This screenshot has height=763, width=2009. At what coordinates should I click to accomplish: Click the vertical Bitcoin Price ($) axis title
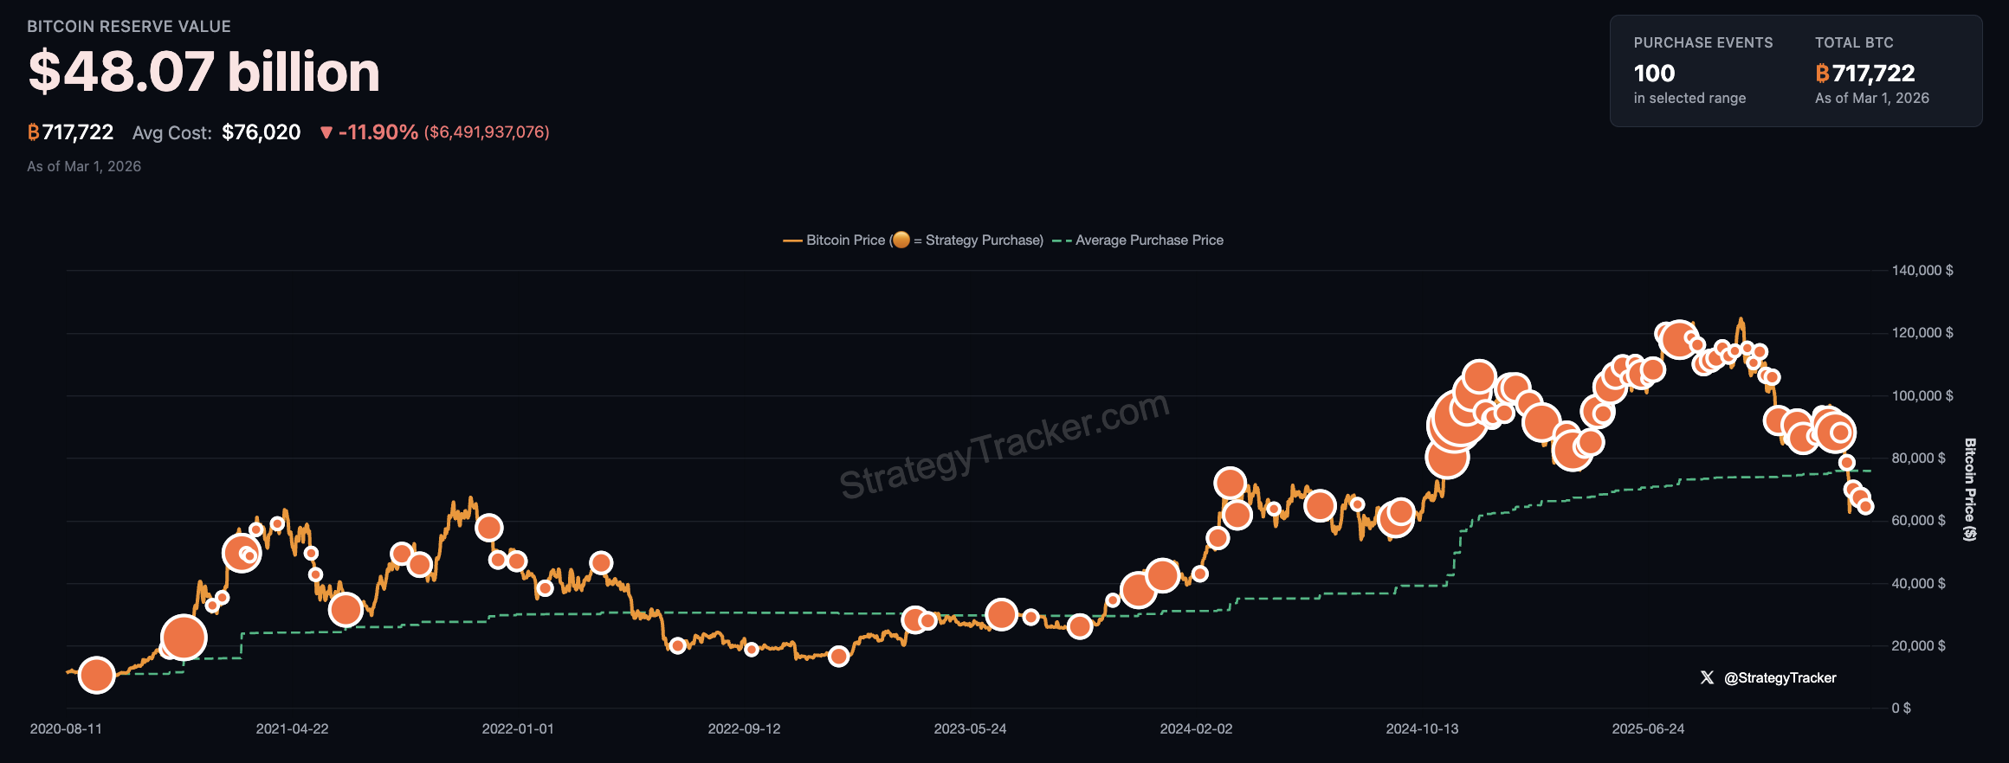(1970, 490)
